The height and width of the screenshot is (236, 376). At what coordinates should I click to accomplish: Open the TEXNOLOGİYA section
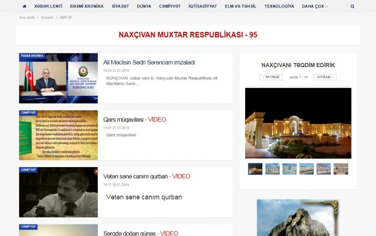[x=279, y=6]
